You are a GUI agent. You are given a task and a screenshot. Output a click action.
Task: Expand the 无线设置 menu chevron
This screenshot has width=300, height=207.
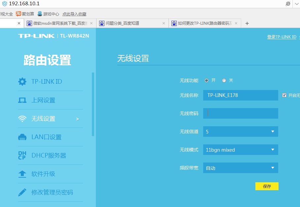(x=78, y=119)
